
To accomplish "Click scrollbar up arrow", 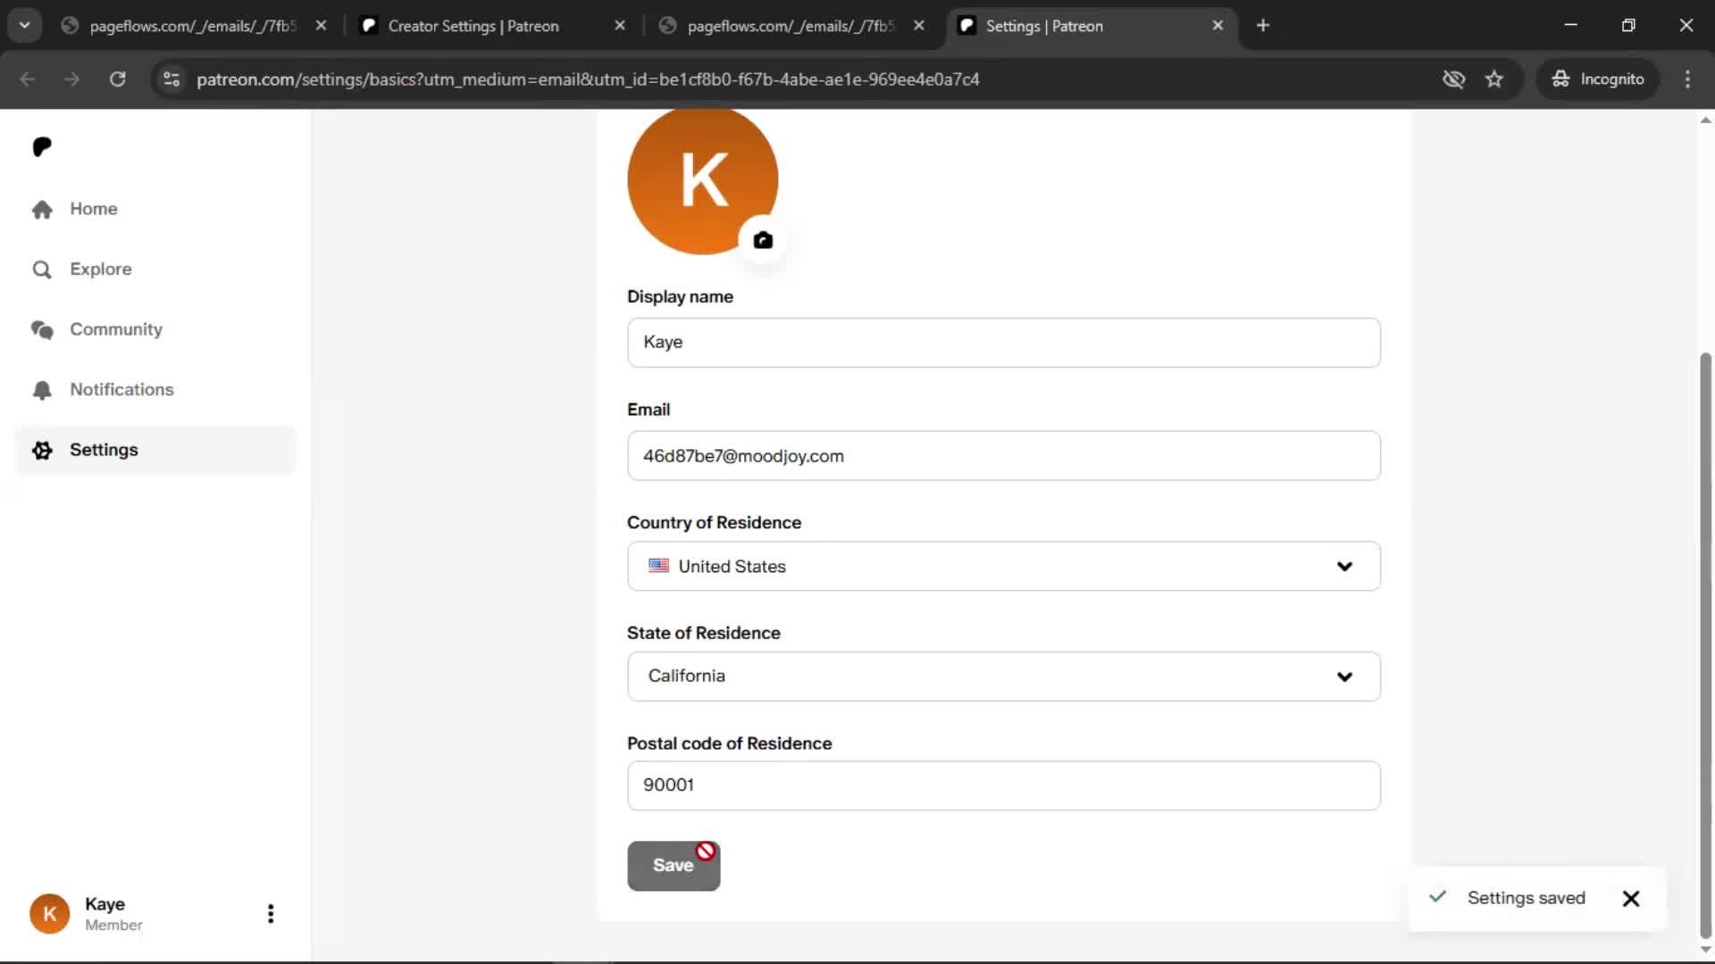I will (x=1705, y=120).
